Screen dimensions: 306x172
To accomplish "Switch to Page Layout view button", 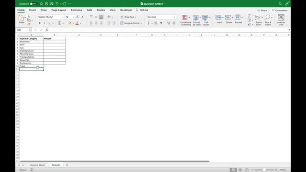I will (240, 170).
